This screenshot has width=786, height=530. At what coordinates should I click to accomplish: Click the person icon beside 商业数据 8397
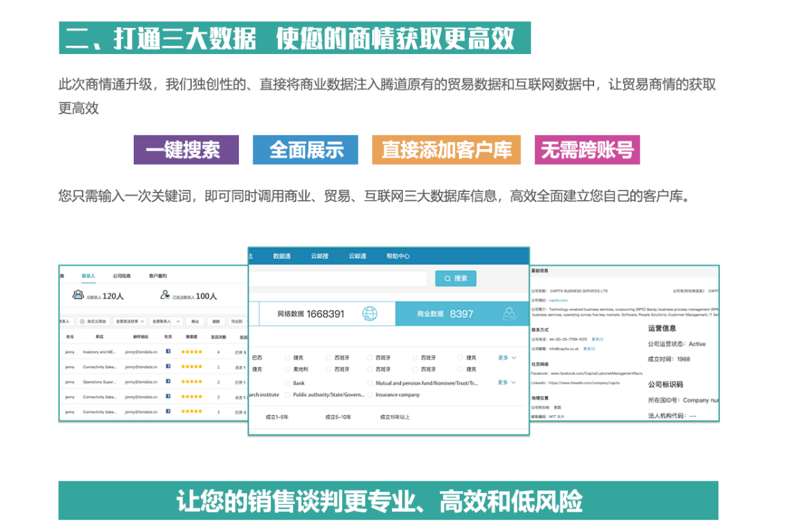(509, 313)
